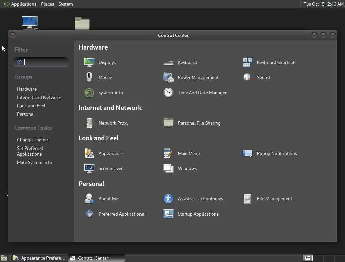Click the Startup Applications label
This screenshot has height=262, width=345.
click(198, 214)
